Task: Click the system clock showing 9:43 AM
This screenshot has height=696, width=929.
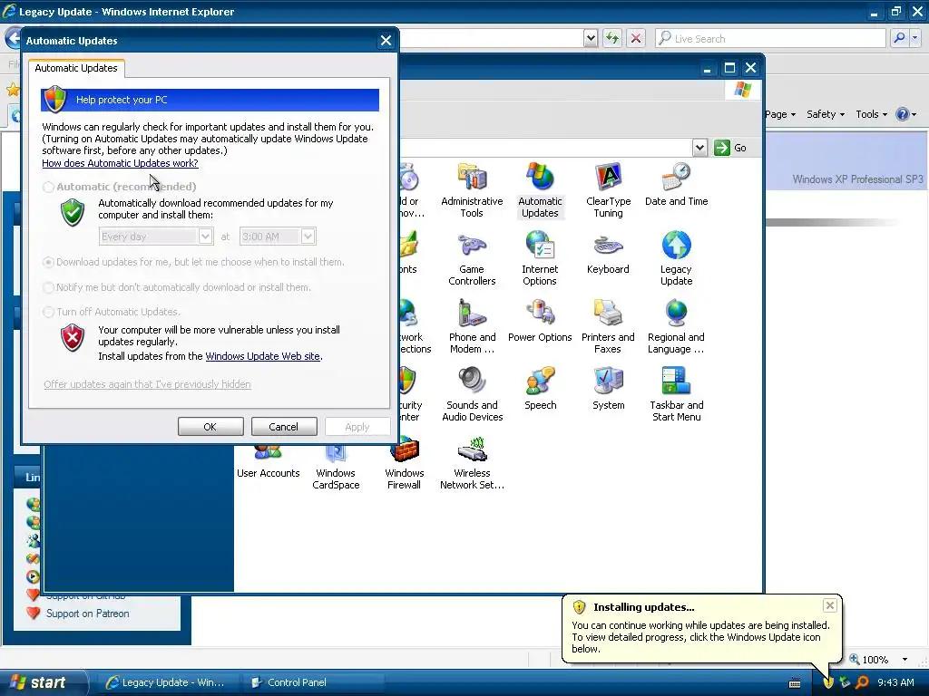Action: pos(895,682)
